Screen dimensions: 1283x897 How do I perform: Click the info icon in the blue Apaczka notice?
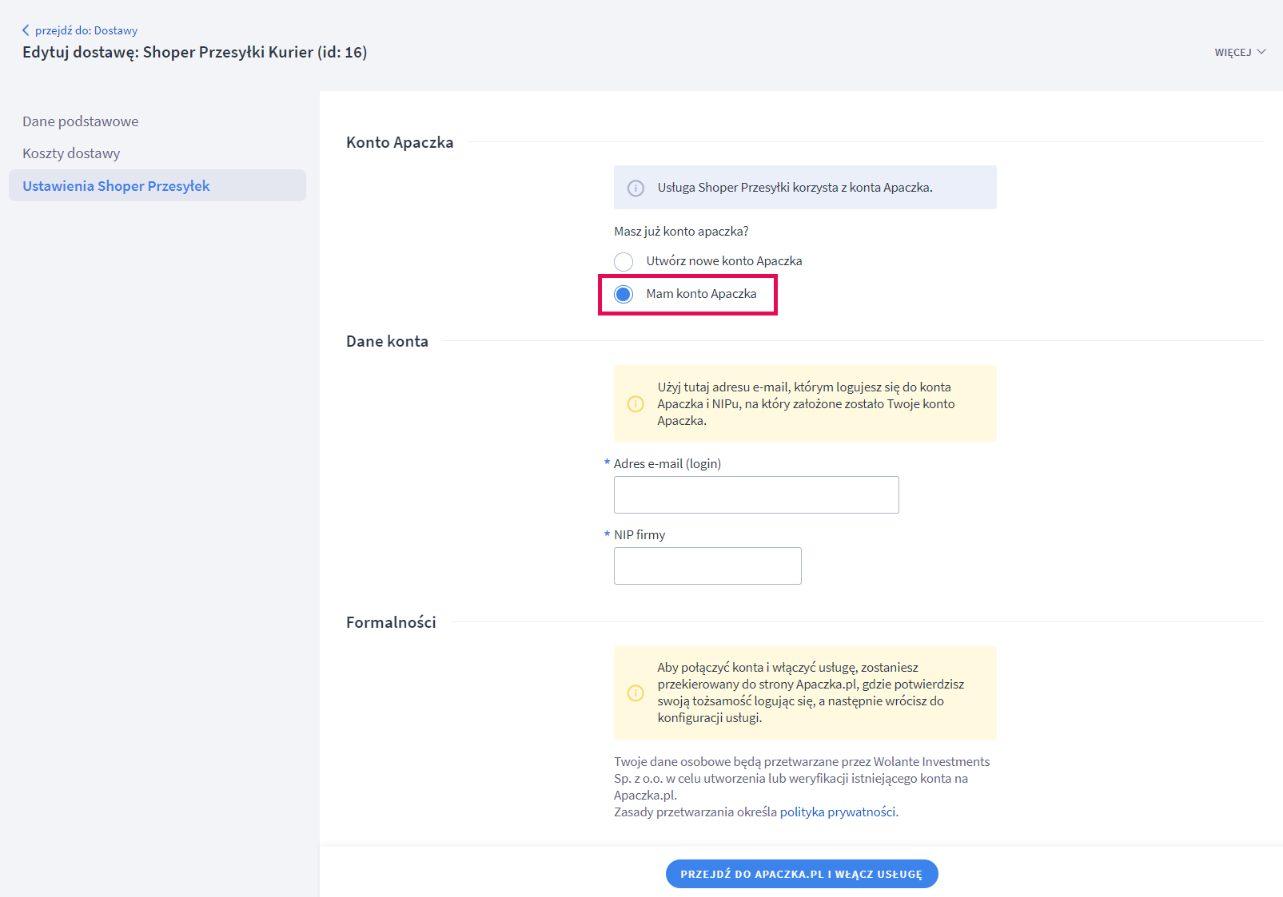[636, 188]
